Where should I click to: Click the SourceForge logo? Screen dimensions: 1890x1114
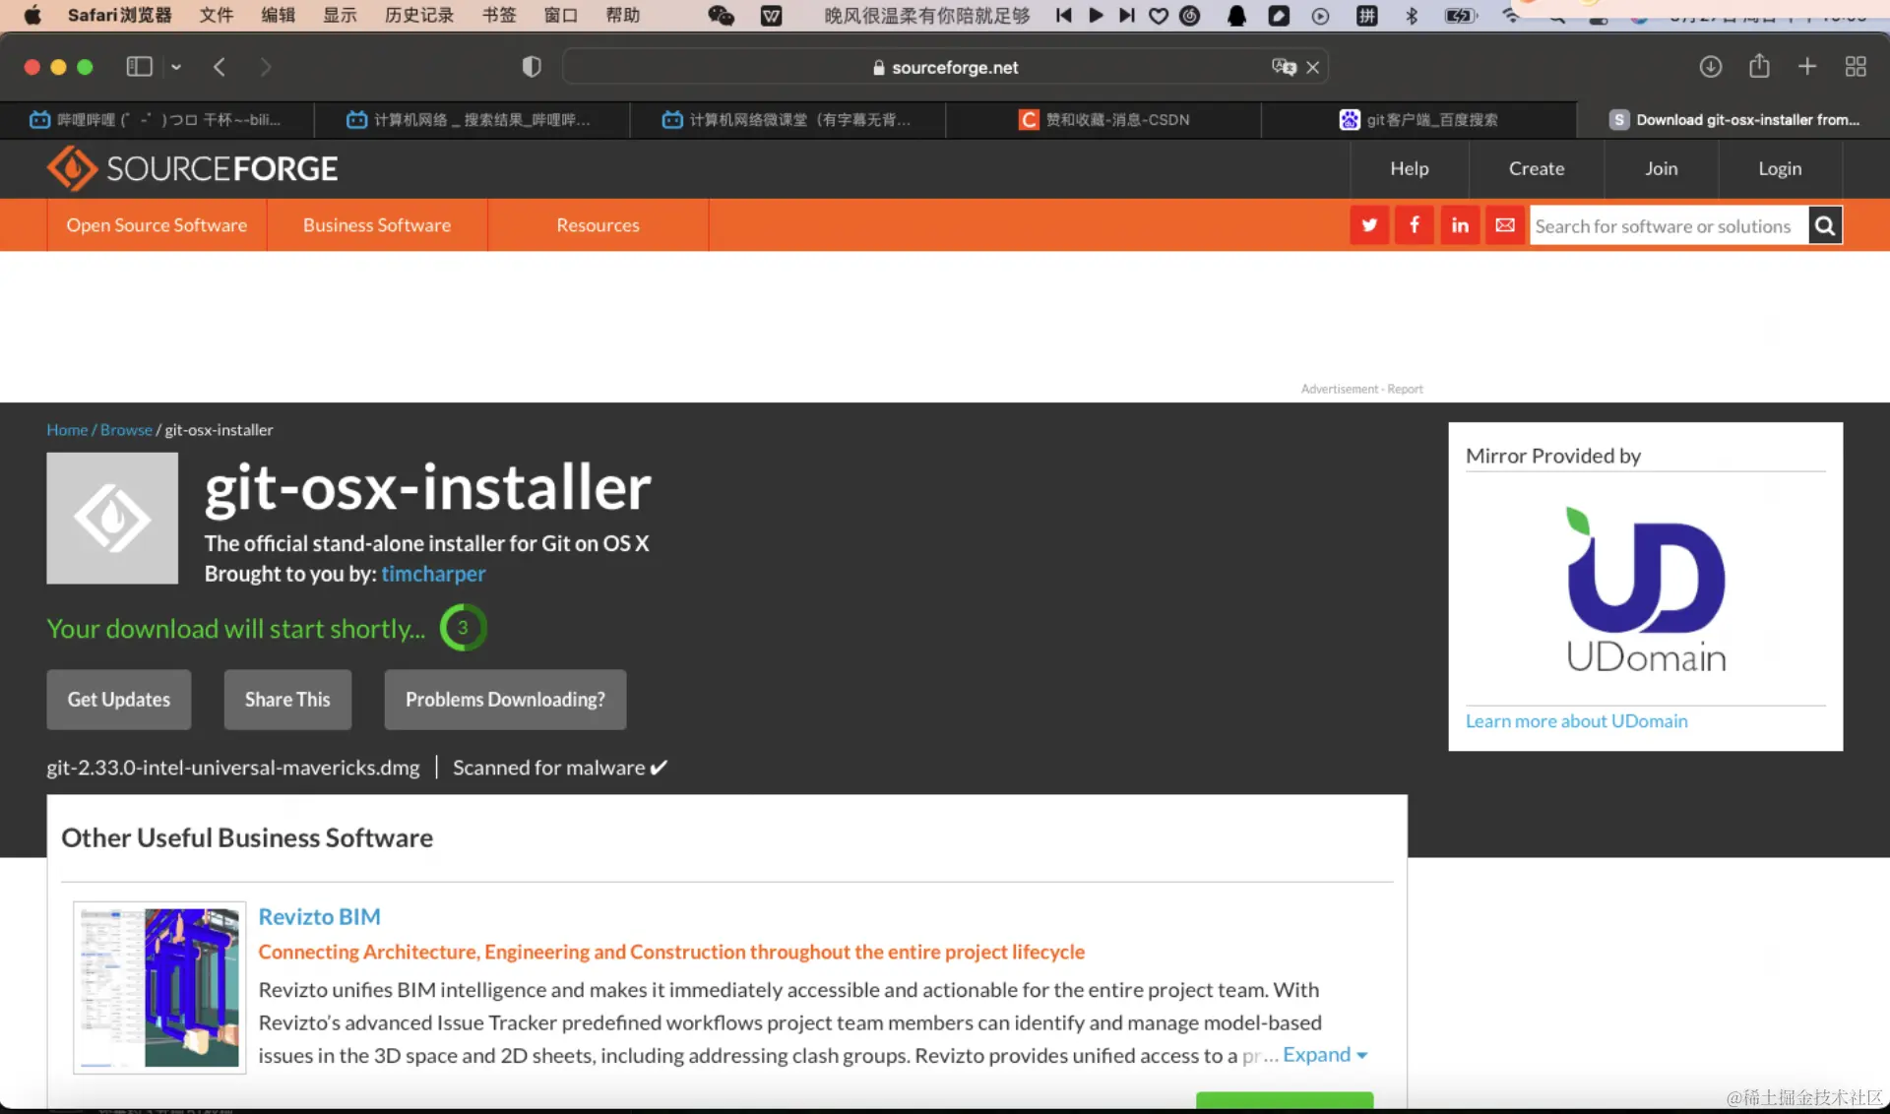pos(192,168)
